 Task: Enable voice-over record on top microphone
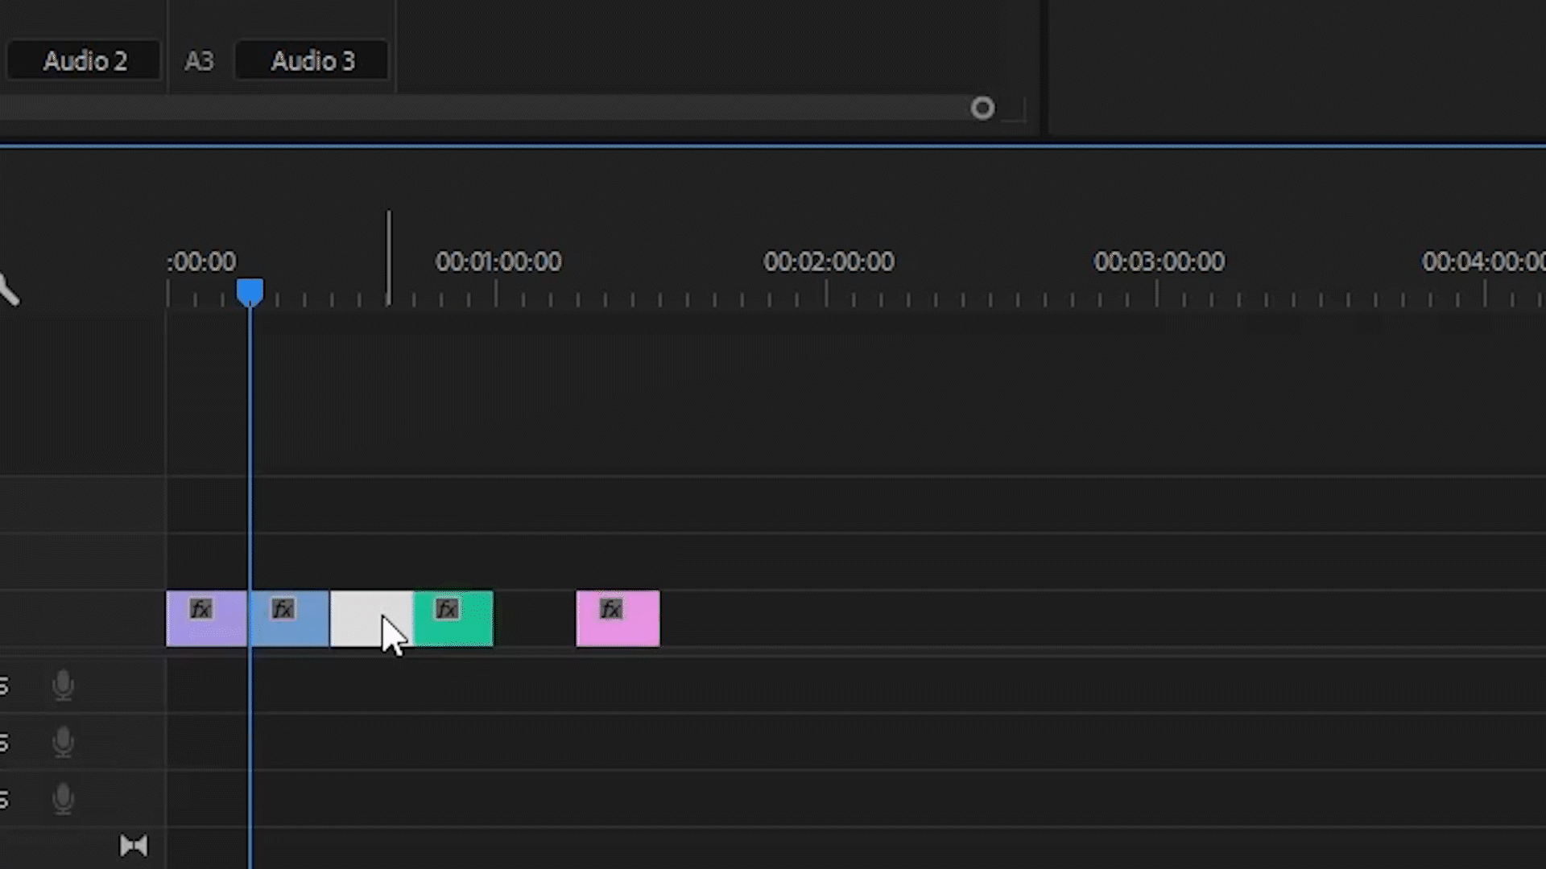[63, 686]
